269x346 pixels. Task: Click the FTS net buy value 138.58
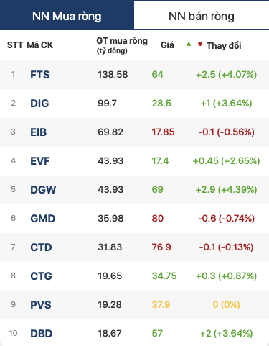[x=113, y=75]
